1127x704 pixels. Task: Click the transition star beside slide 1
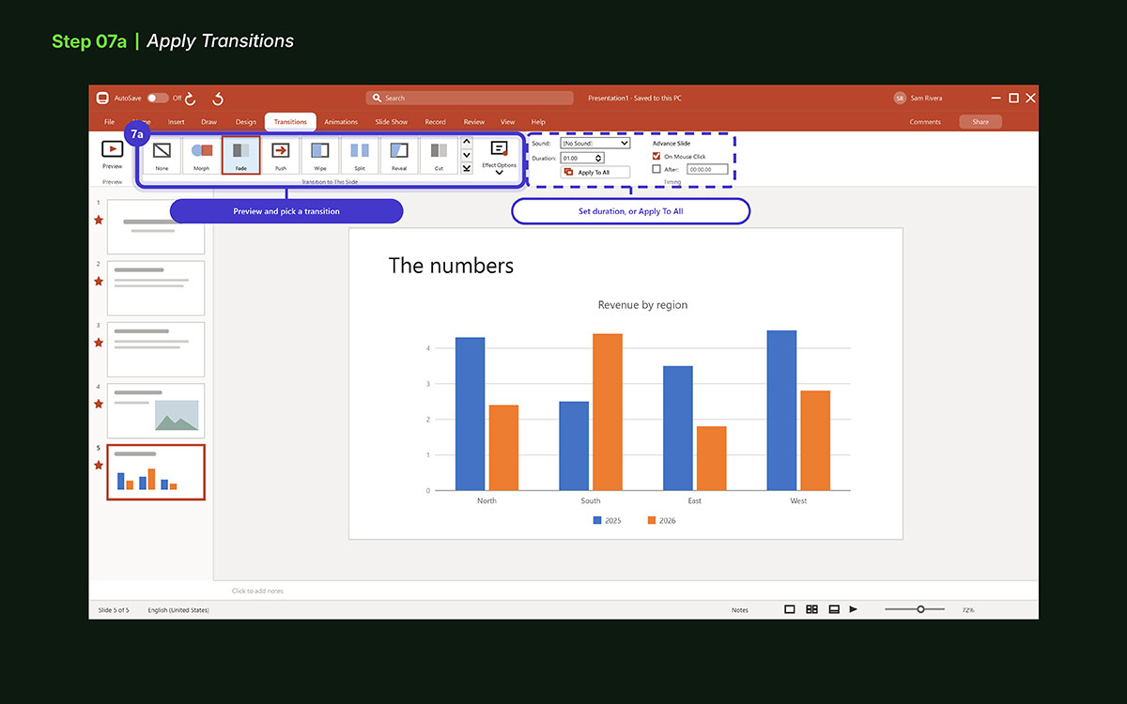pyautogui.click(x=99, y=220)
